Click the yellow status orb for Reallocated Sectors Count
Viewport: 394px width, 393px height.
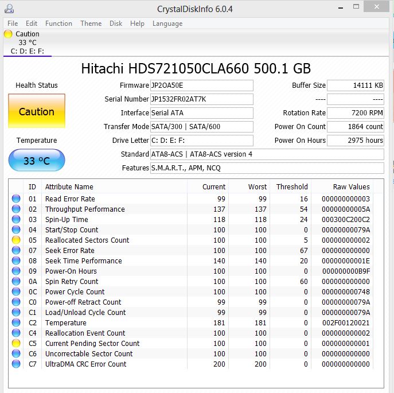[x=15, y=240]
